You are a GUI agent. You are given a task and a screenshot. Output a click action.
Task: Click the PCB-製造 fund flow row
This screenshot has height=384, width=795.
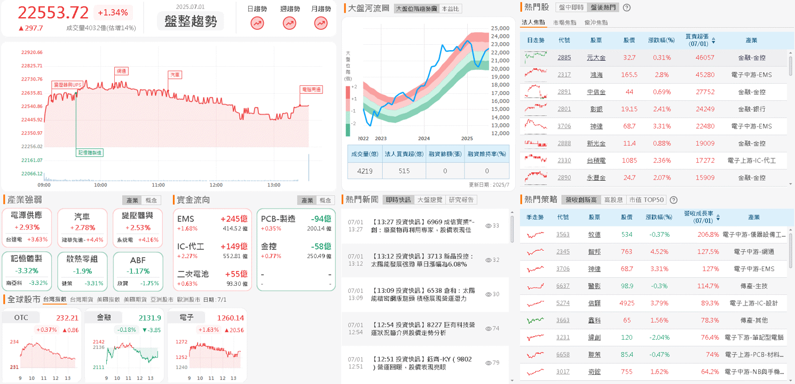click(x=296, y=223)
